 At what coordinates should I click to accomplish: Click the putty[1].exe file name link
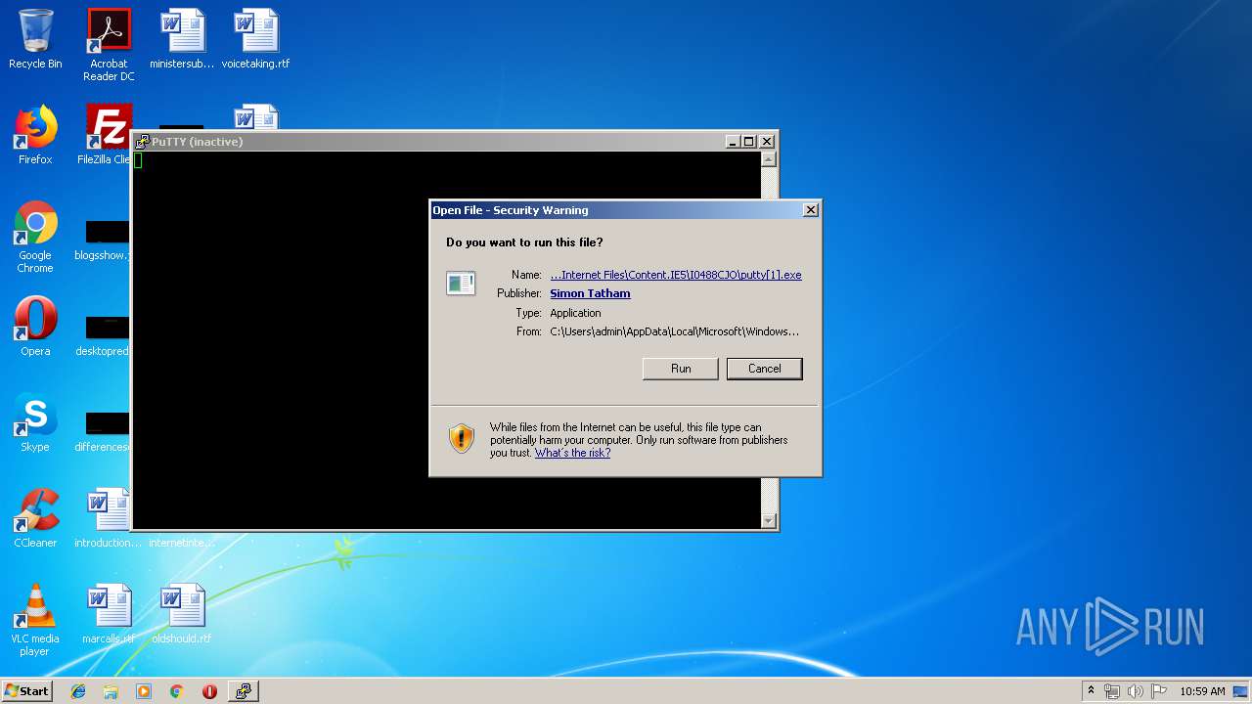[x=676, y=275]
